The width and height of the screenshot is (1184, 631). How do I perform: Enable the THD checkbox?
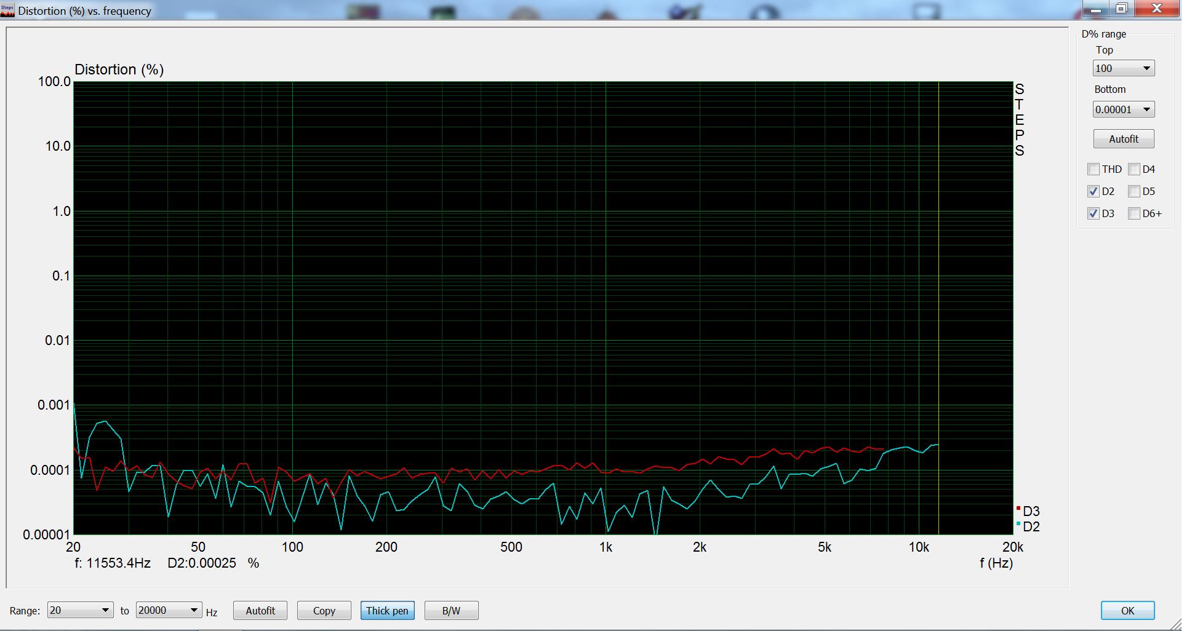[1094, 169]
